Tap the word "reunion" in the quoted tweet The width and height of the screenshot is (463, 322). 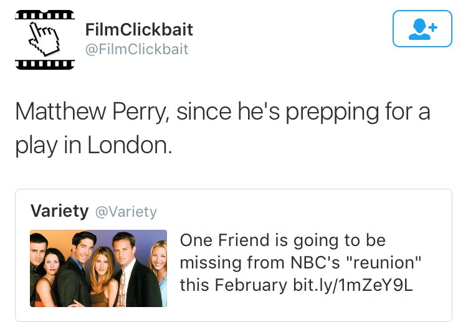384,262
